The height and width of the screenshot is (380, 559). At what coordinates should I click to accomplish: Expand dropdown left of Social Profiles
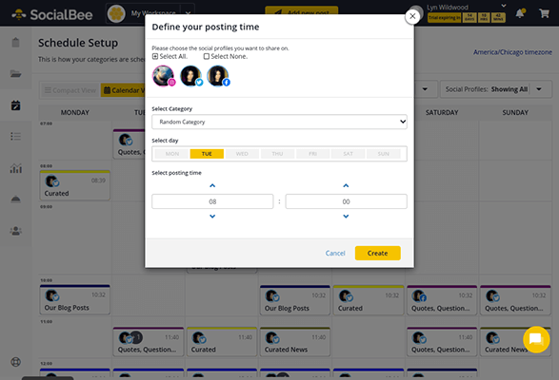pos(425,89)
